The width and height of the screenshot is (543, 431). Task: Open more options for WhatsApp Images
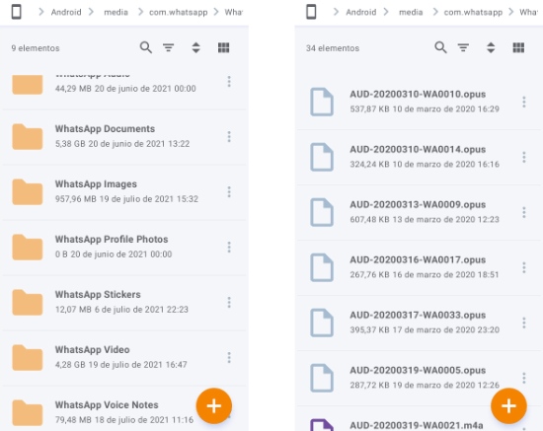pyautogui.click(x=229, y=192)
